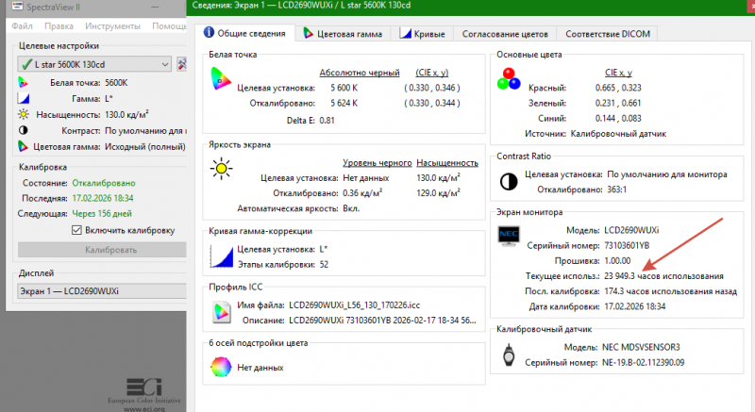This screenshot has width=755, height=412.
Task: Click the ICC profile file icon
Action: pos(221,313)
